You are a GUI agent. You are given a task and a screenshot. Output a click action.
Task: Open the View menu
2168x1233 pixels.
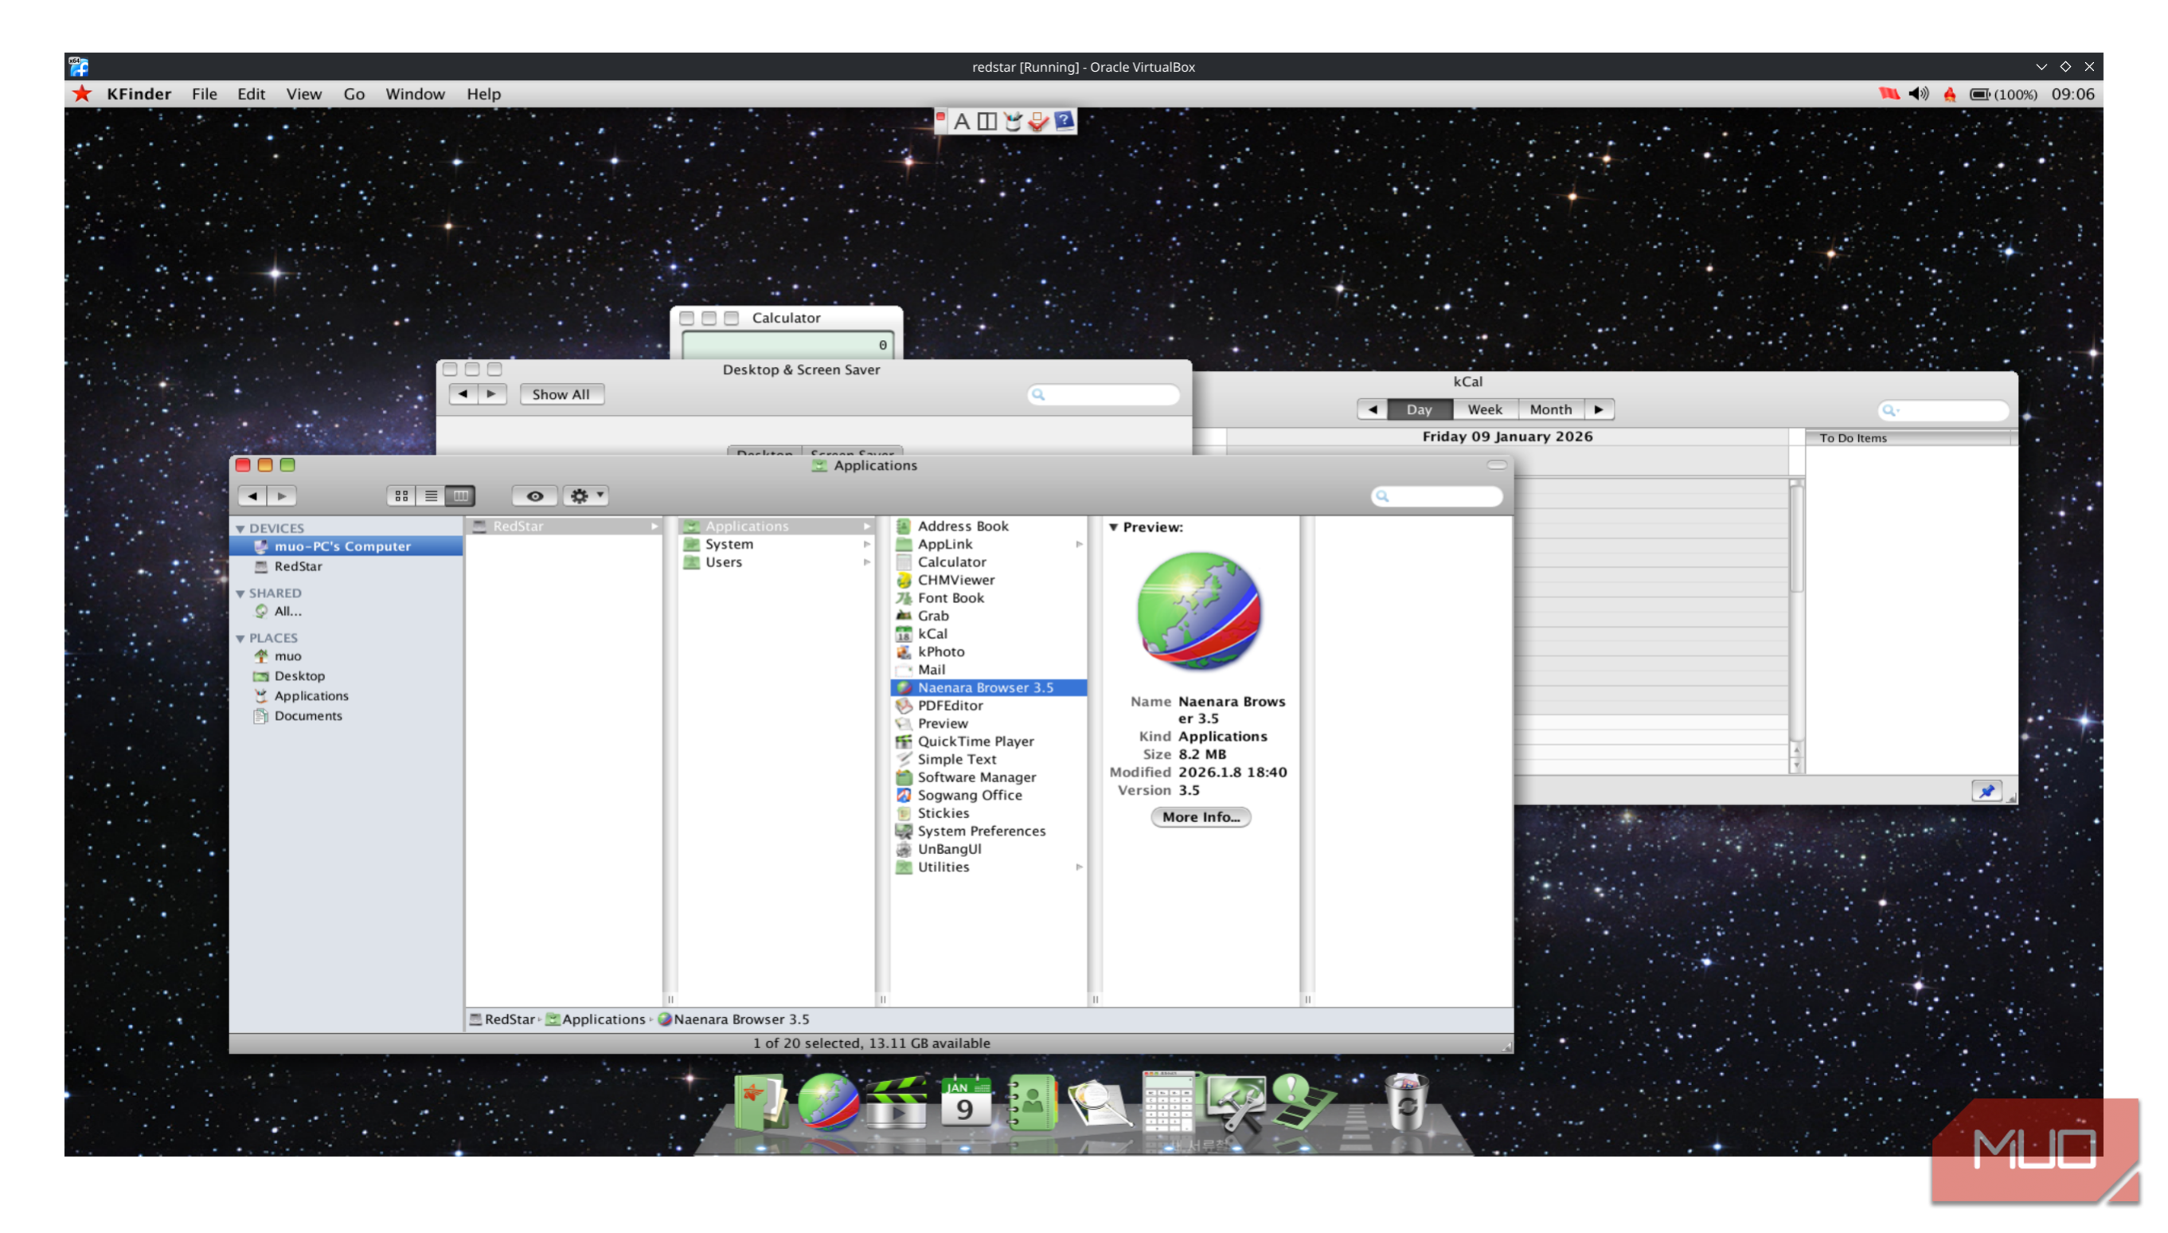[x=303, y=94]
